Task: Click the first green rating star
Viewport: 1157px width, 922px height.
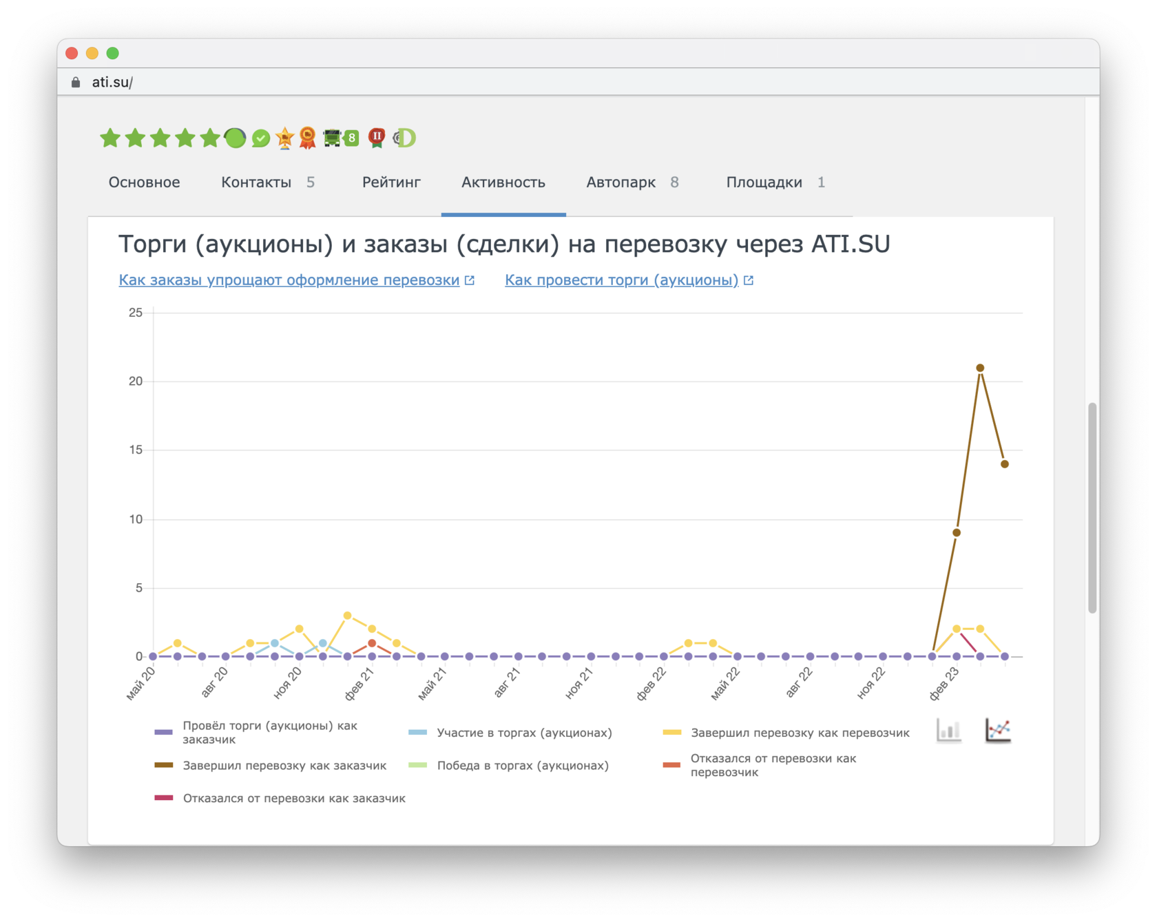Action: (x=110, y=138)
